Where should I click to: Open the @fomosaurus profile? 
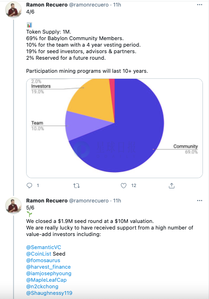point(43,260)
